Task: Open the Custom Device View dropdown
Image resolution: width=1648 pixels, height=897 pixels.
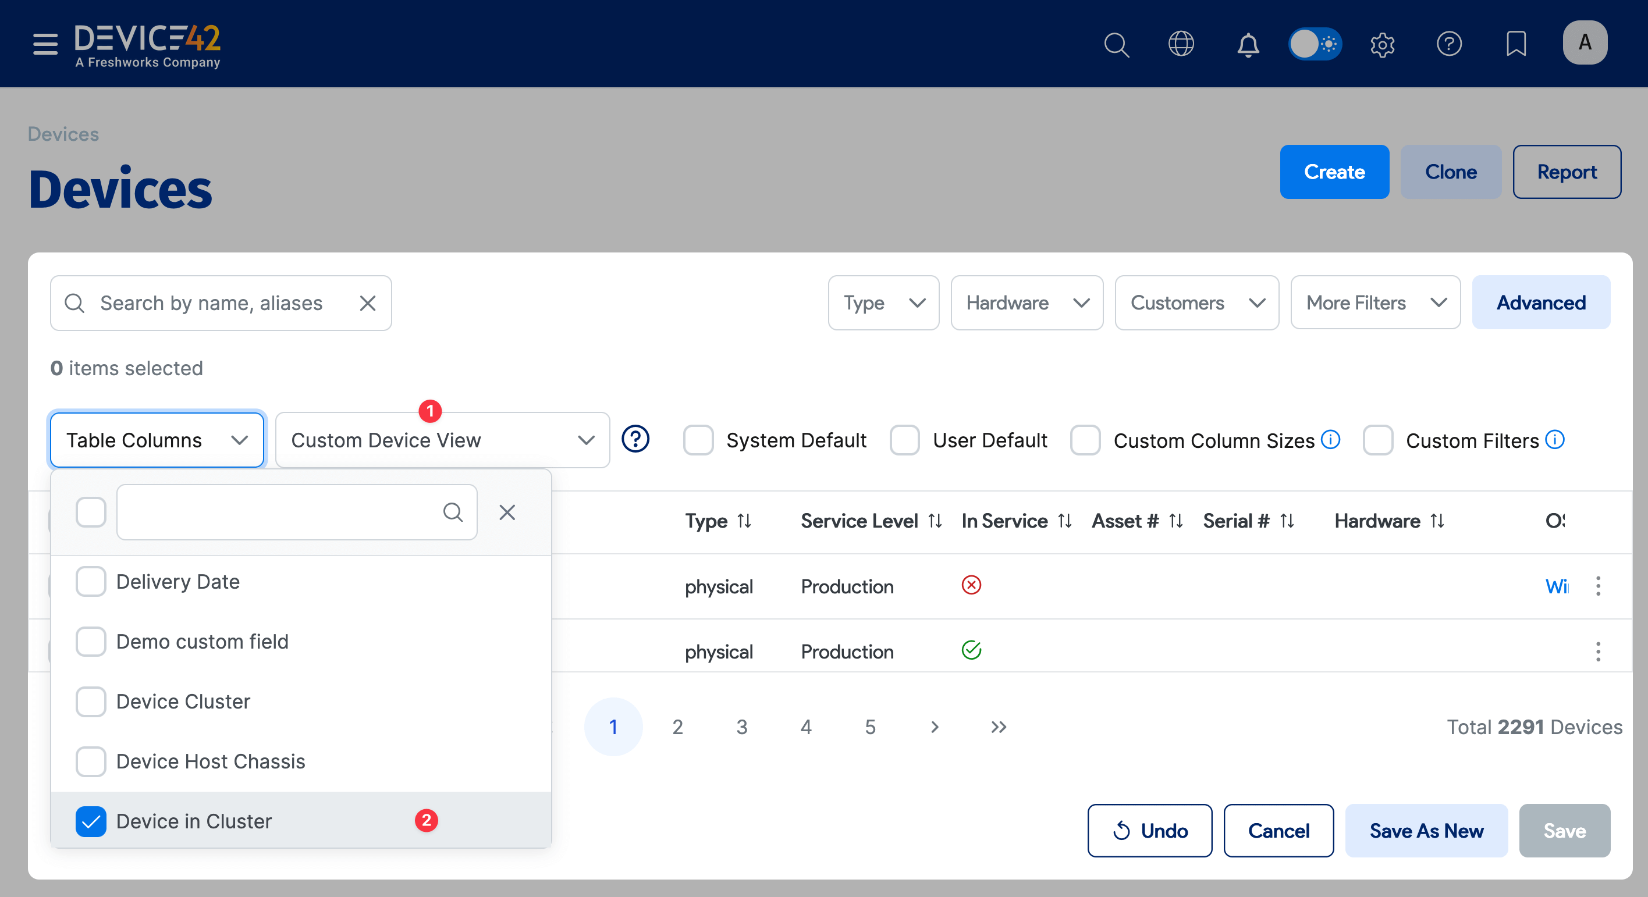Action: [442, 440]
